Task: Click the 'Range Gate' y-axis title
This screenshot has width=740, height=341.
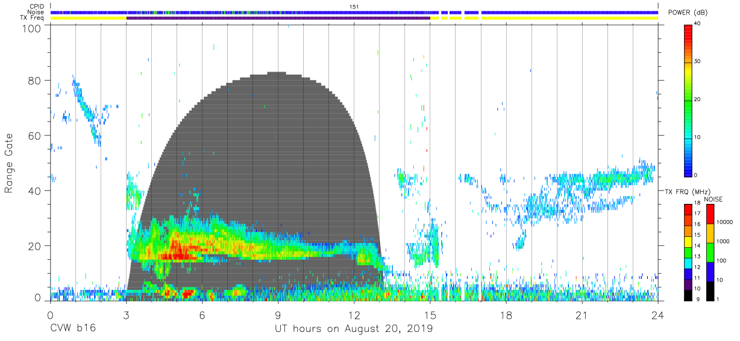Action: tap(9, 164)
